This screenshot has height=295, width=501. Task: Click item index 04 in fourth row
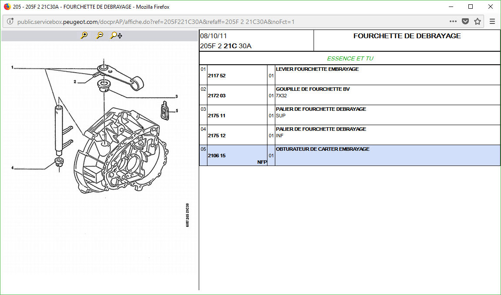click(x=203, y=129)
